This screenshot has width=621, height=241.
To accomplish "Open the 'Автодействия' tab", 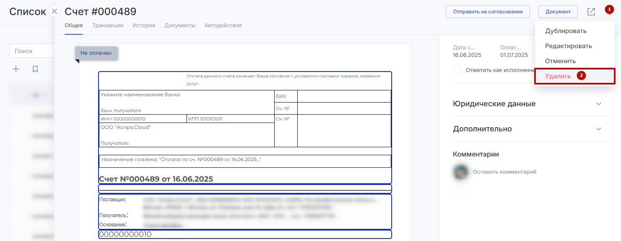I will coord(223,26).
